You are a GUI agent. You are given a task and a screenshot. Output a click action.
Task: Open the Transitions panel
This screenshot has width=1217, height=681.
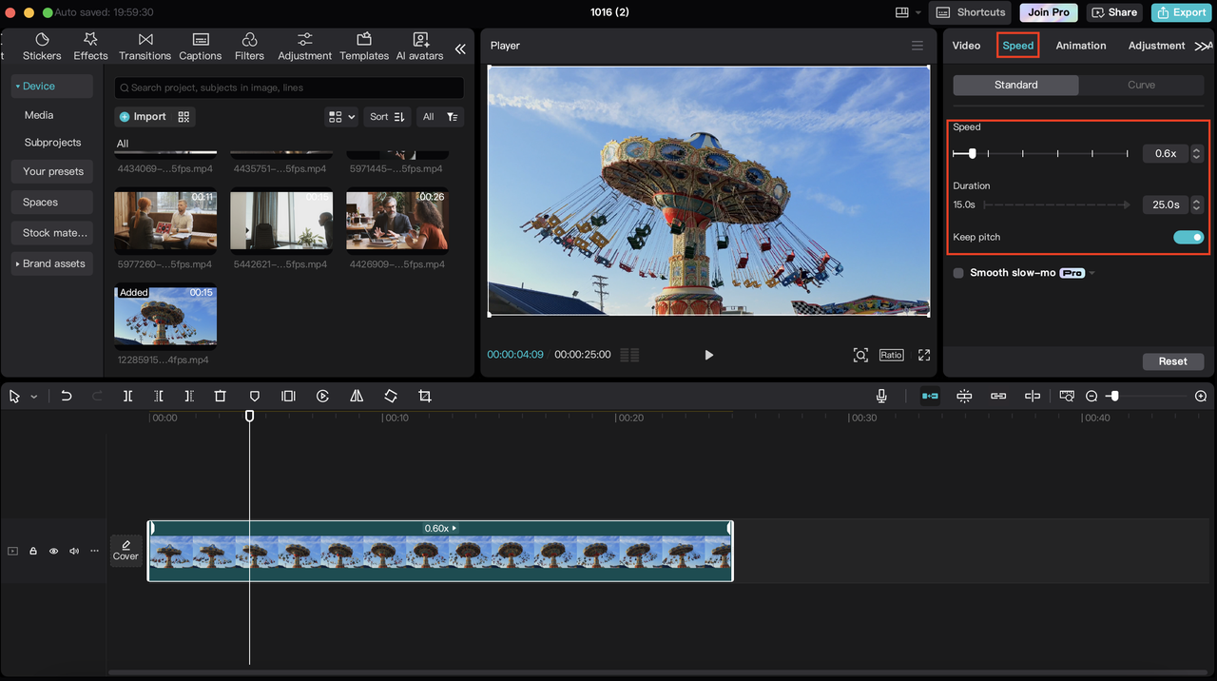(145, 46)
